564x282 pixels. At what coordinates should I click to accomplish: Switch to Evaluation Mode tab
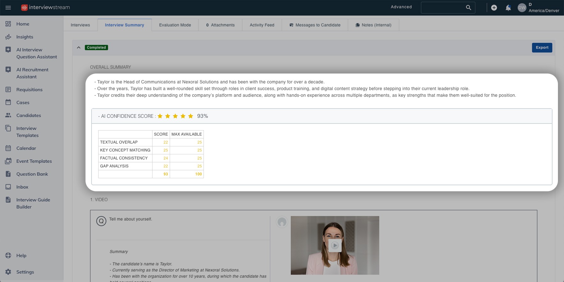pyautogui.click(x=175, y=25)
